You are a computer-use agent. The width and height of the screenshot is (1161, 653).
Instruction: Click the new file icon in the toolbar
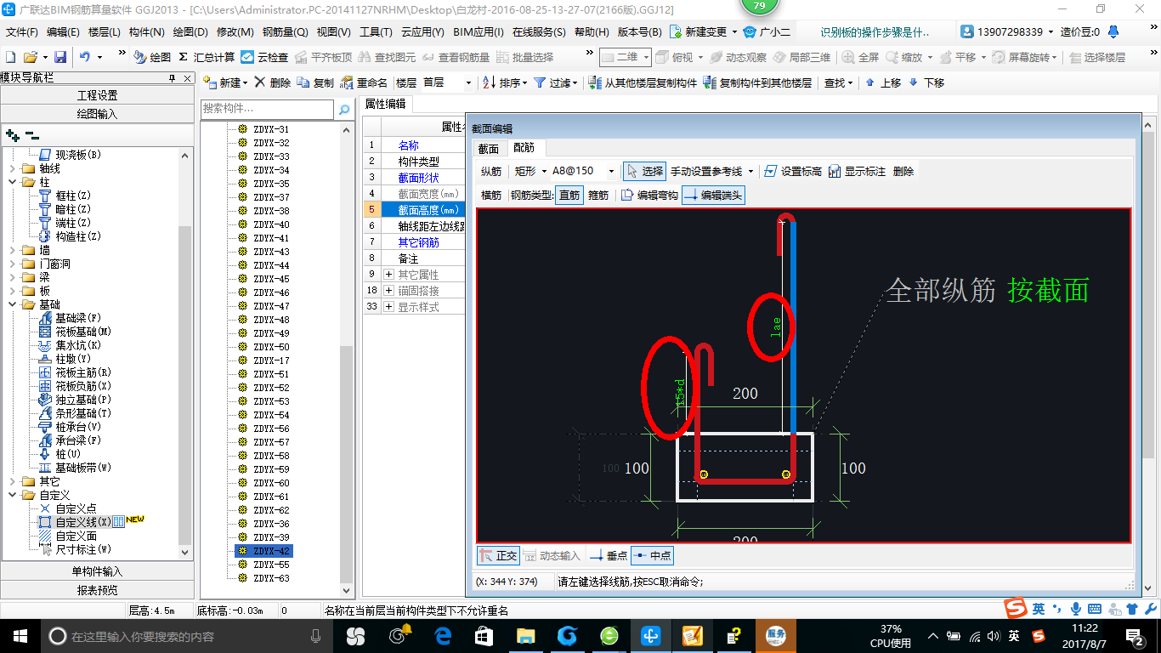(x=10, y=57)
